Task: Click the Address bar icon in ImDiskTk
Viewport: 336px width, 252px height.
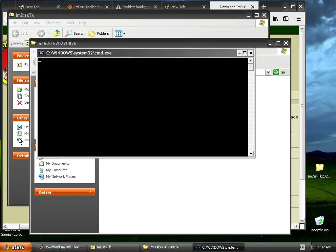Action: point(27,44)
